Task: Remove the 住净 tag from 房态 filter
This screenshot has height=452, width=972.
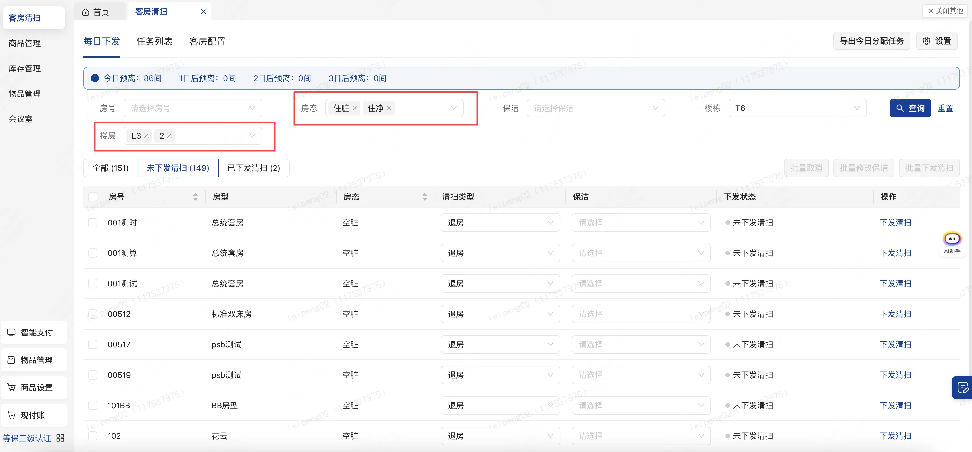Action: (389, 108)
